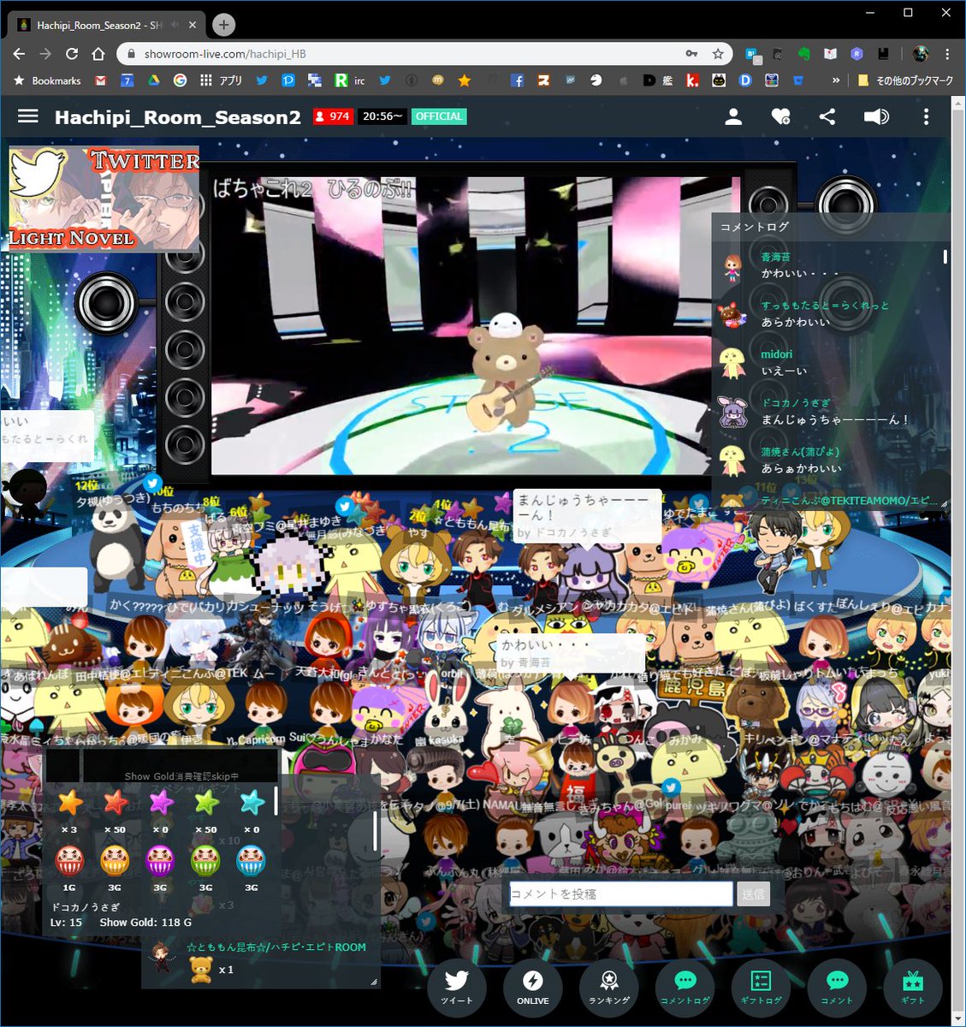Image resolution: width=966 pixels, height=1027 pixels.
Task: Open the ONLIVE lightning button
Action: pos(532,986)
